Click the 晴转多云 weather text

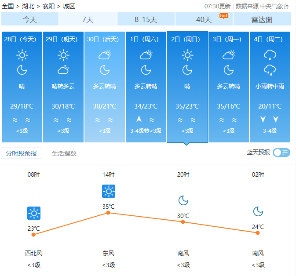coord(63,86)
